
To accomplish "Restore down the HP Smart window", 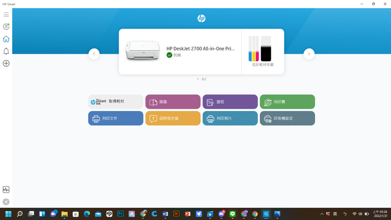I will (373, 4).
